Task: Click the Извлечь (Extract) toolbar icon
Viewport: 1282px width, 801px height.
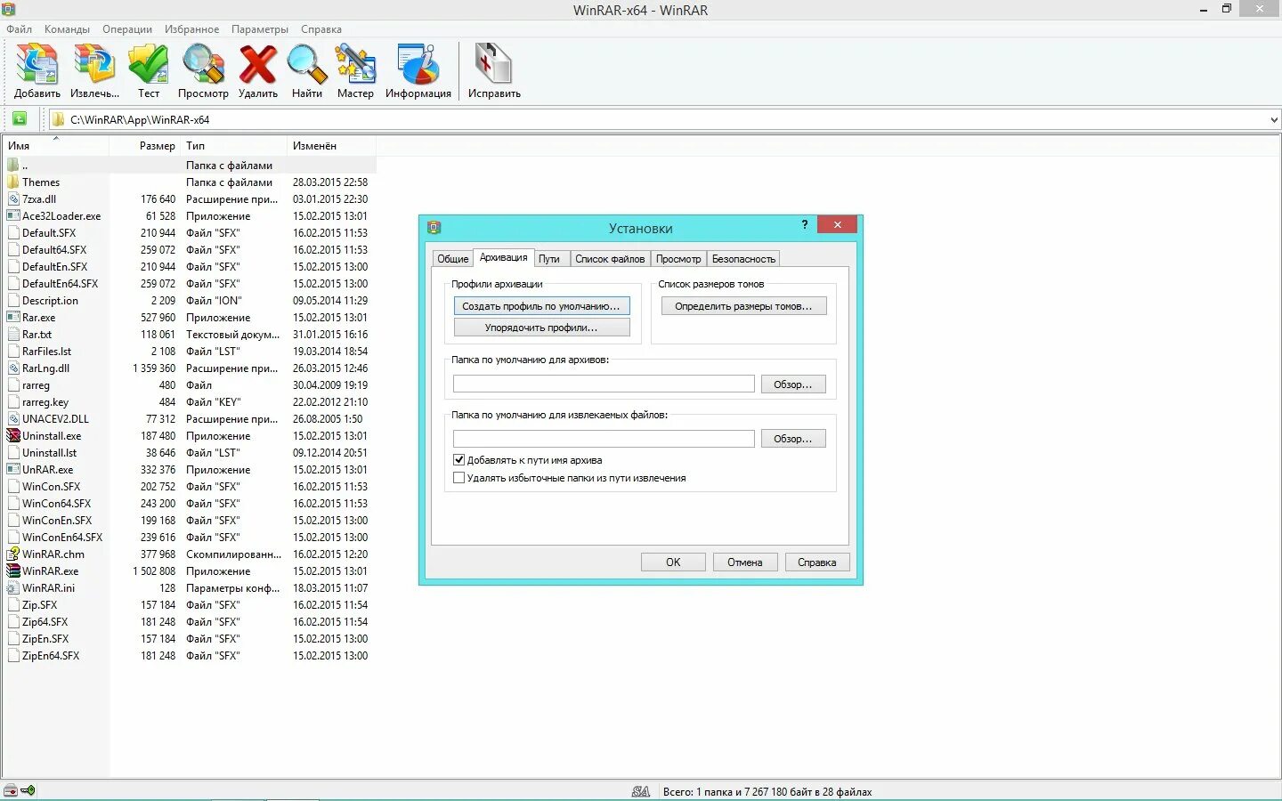Action: pos(94,65)
